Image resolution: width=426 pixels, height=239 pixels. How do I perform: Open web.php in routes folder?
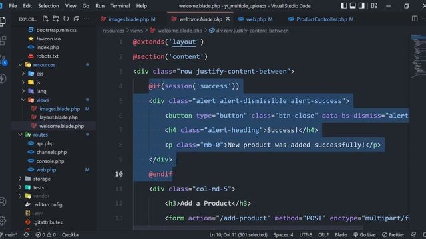[46, 170]
